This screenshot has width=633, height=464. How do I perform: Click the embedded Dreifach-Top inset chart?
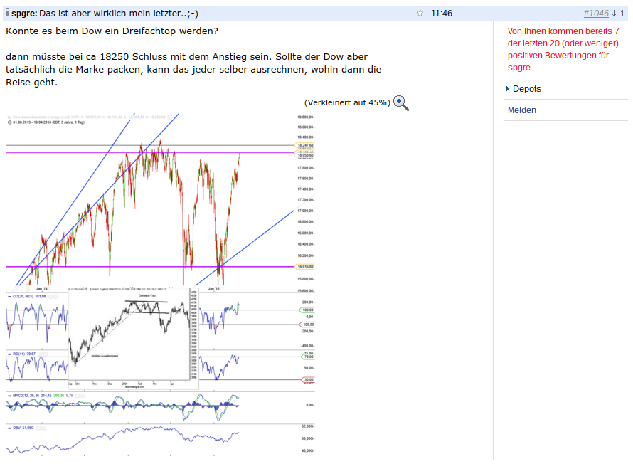134,339
